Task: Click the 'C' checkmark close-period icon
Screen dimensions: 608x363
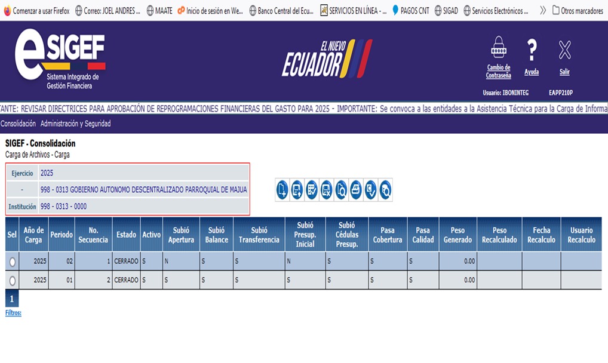Action: tap(370, 190)
